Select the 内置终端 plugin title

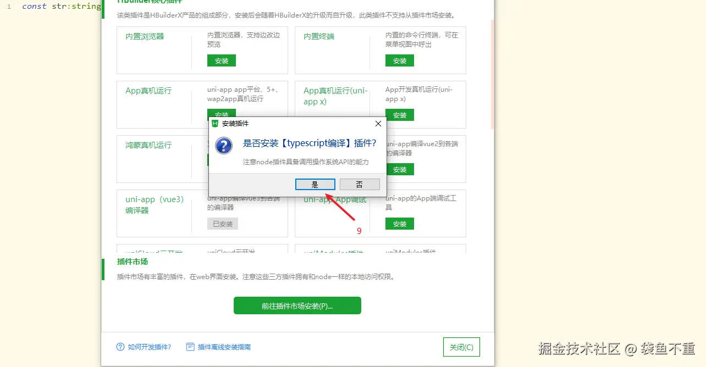click(319, 36)
